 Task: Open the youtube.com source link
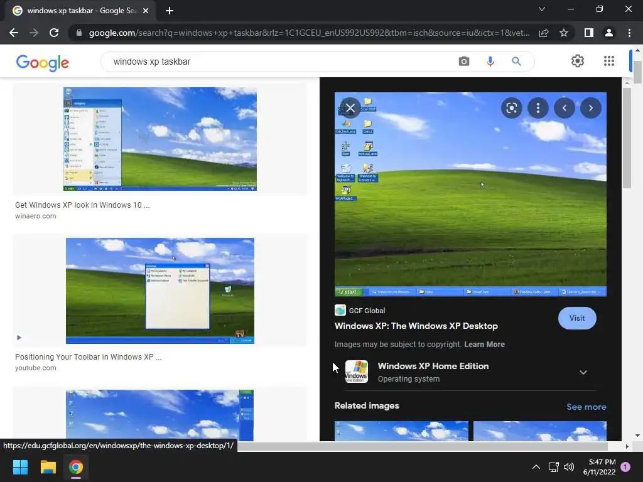click(36, 368)
